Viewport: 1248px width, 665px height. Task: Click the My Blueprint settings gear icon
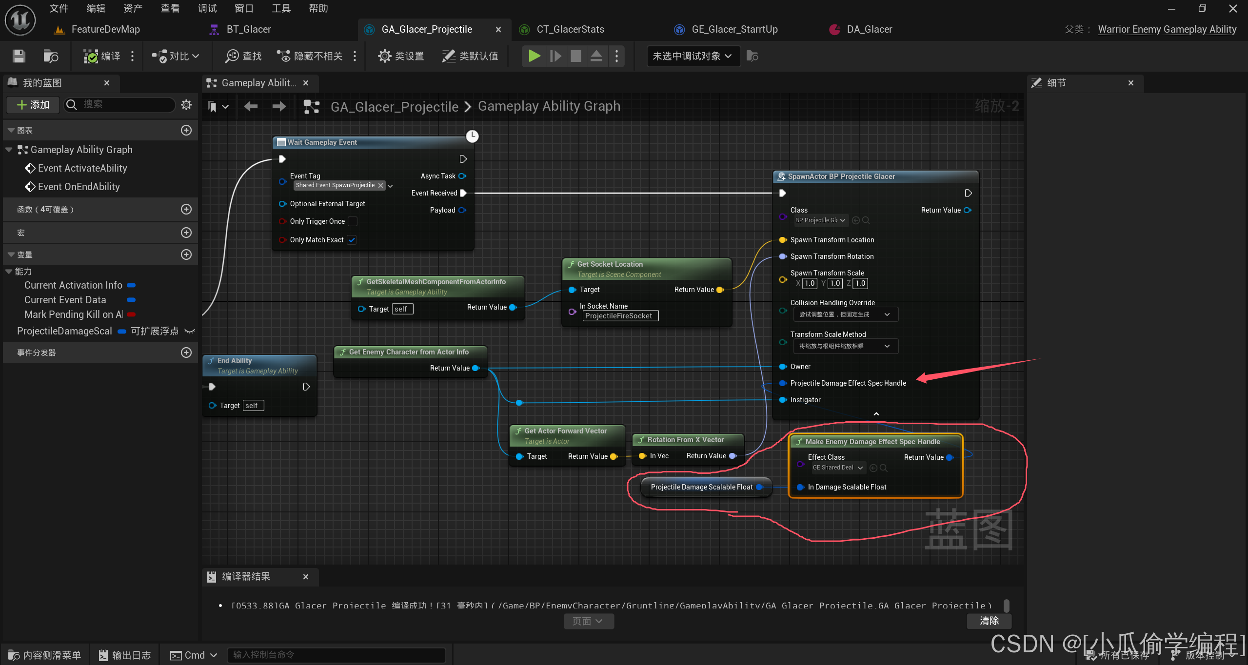point(186,104)
